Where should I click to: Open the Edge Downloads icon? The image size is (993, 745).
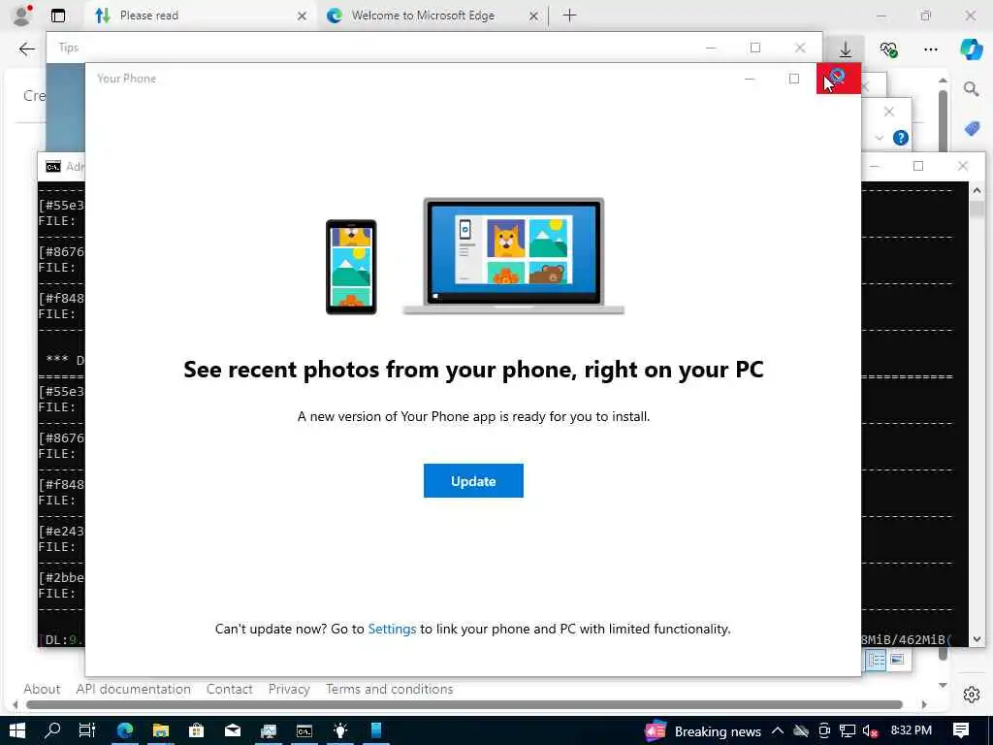[845, 49]
